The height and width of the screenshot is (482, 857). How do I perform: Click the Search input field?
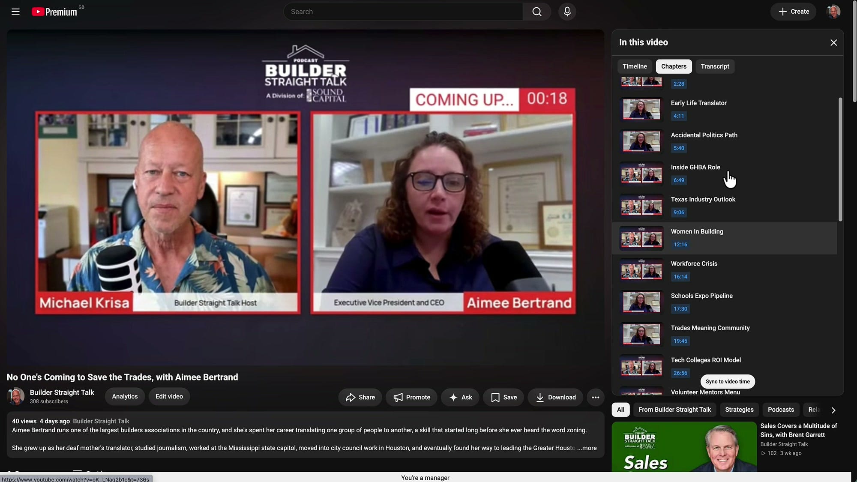click(x=403, y=12)
